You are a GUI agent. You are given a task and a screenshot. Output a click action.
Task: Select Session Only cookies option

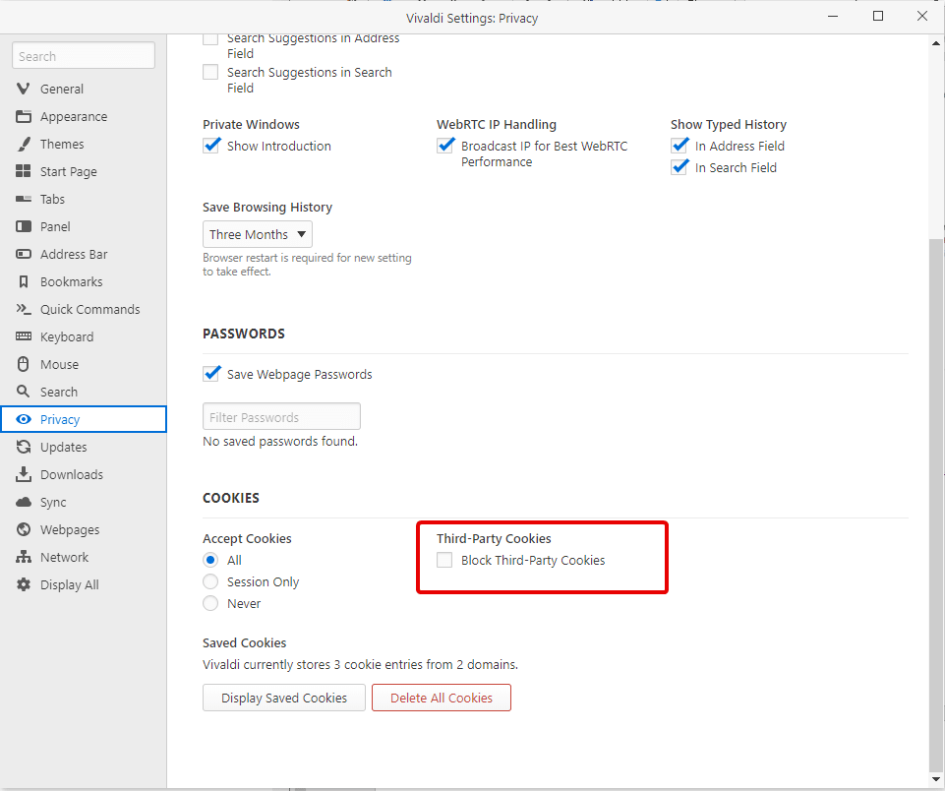210,581
